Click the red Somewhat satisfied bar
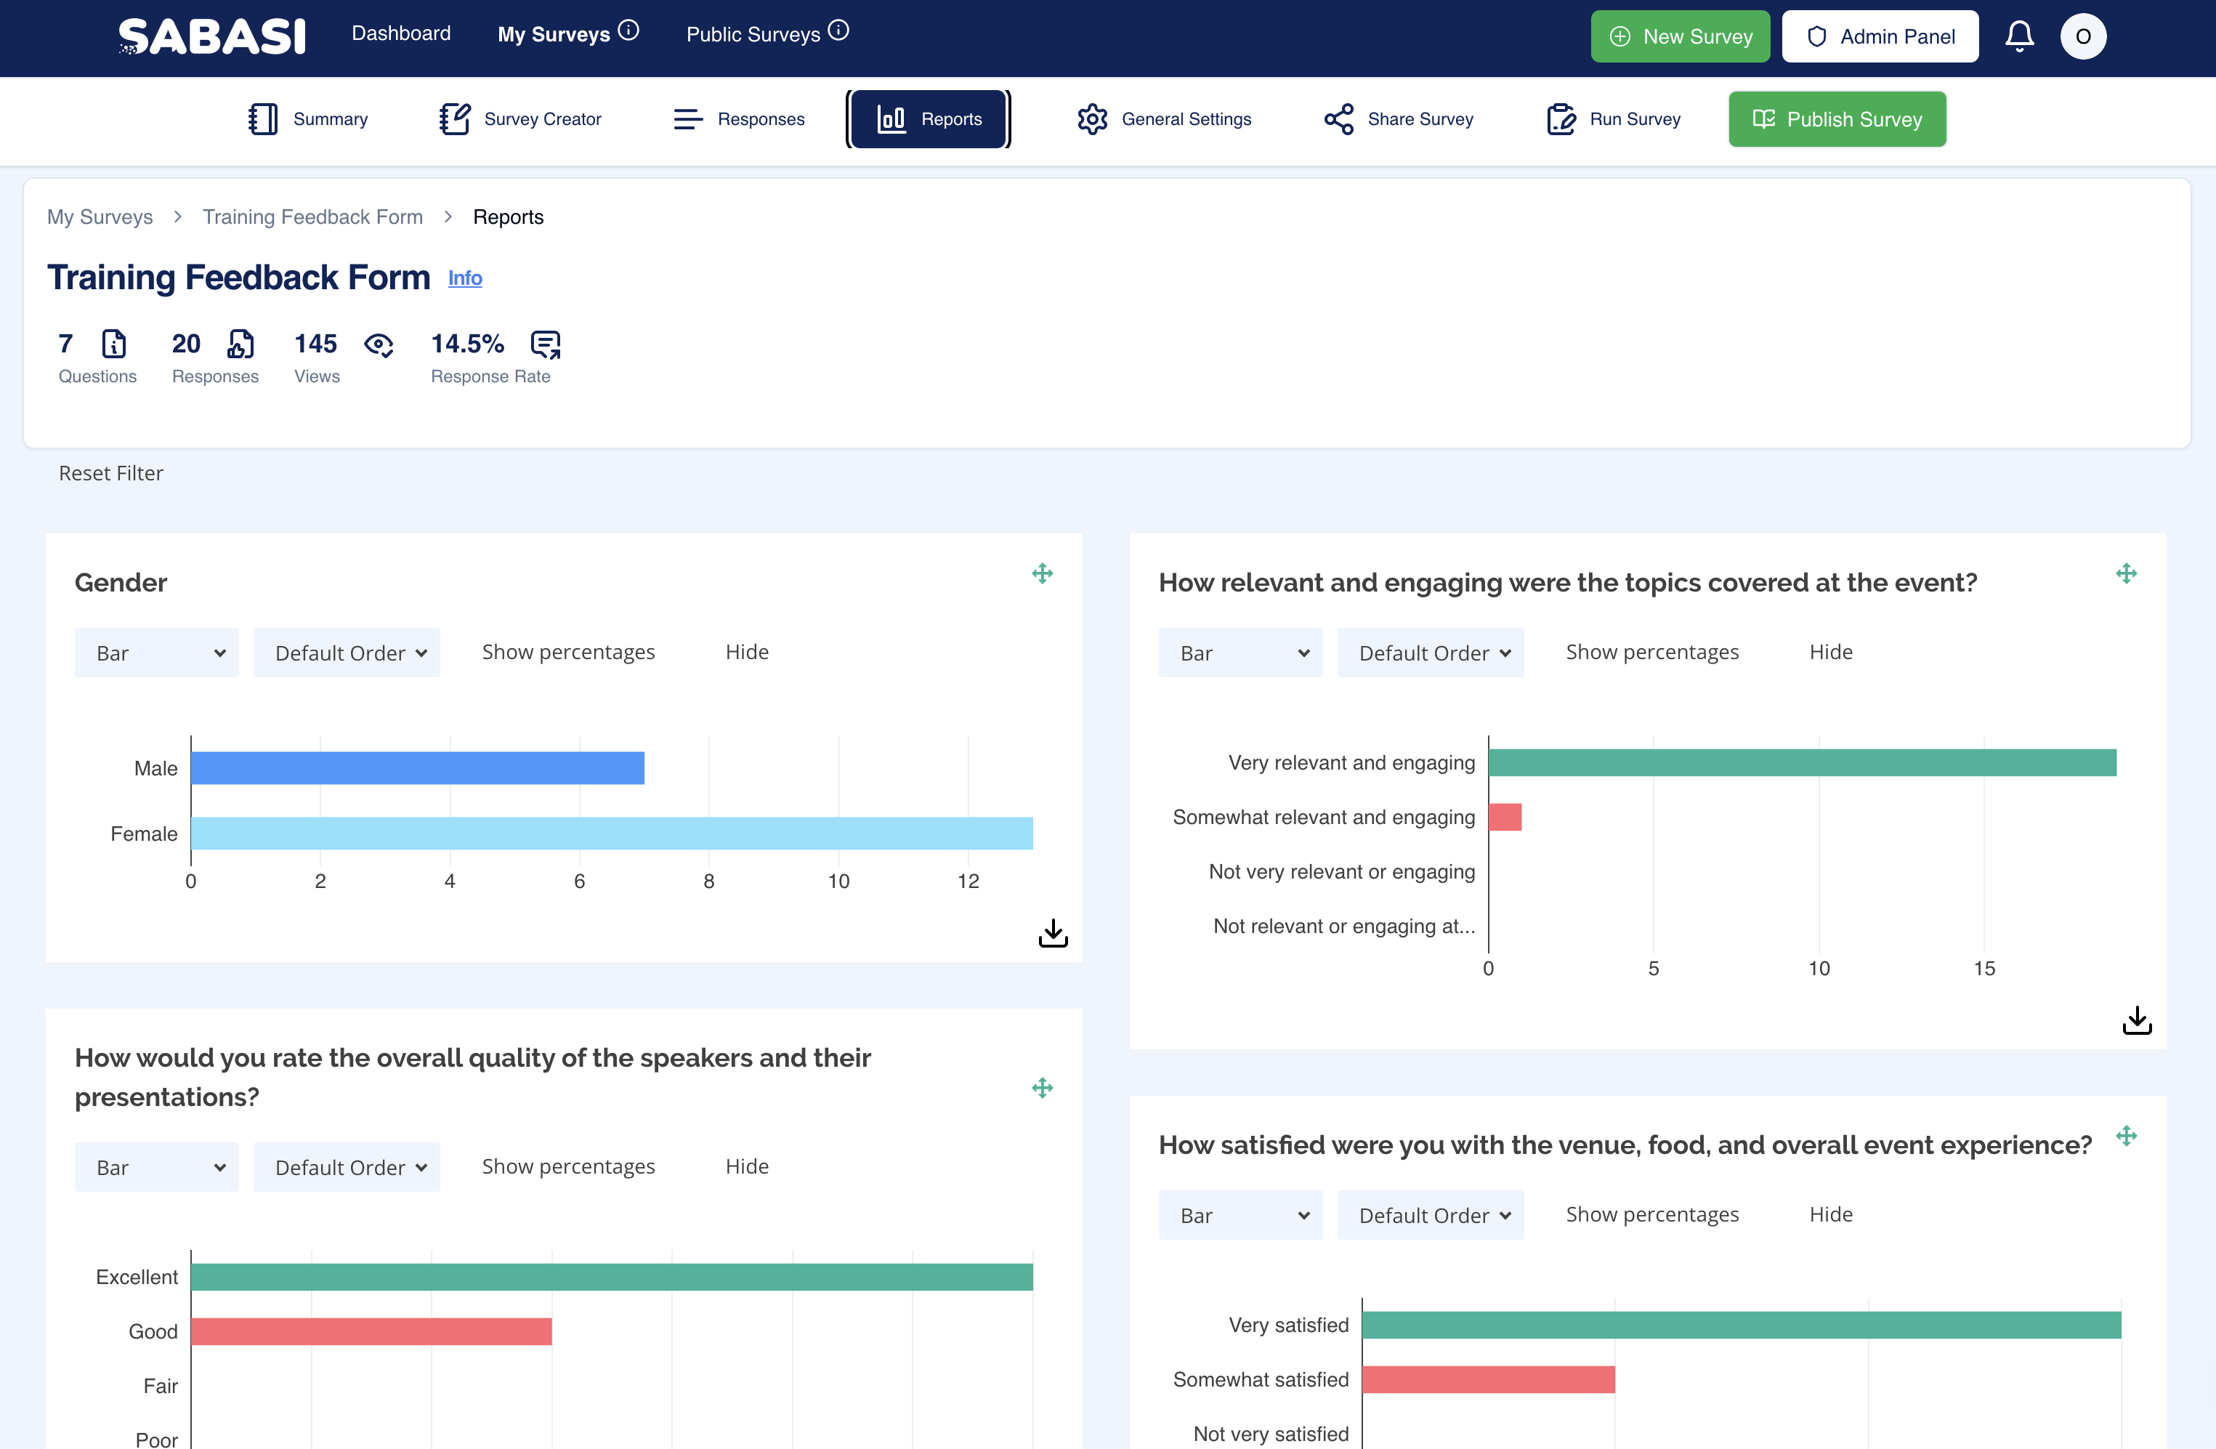Screen dimensions: 2216x1449 pyautogui.click(x=1488, y=1379)
